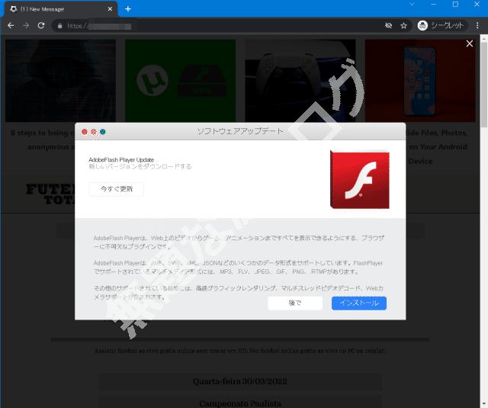Click the tab search chevron in title bar
Image resolution: width=488 pixels, height=408 pixels.
(x=412, y=5)
